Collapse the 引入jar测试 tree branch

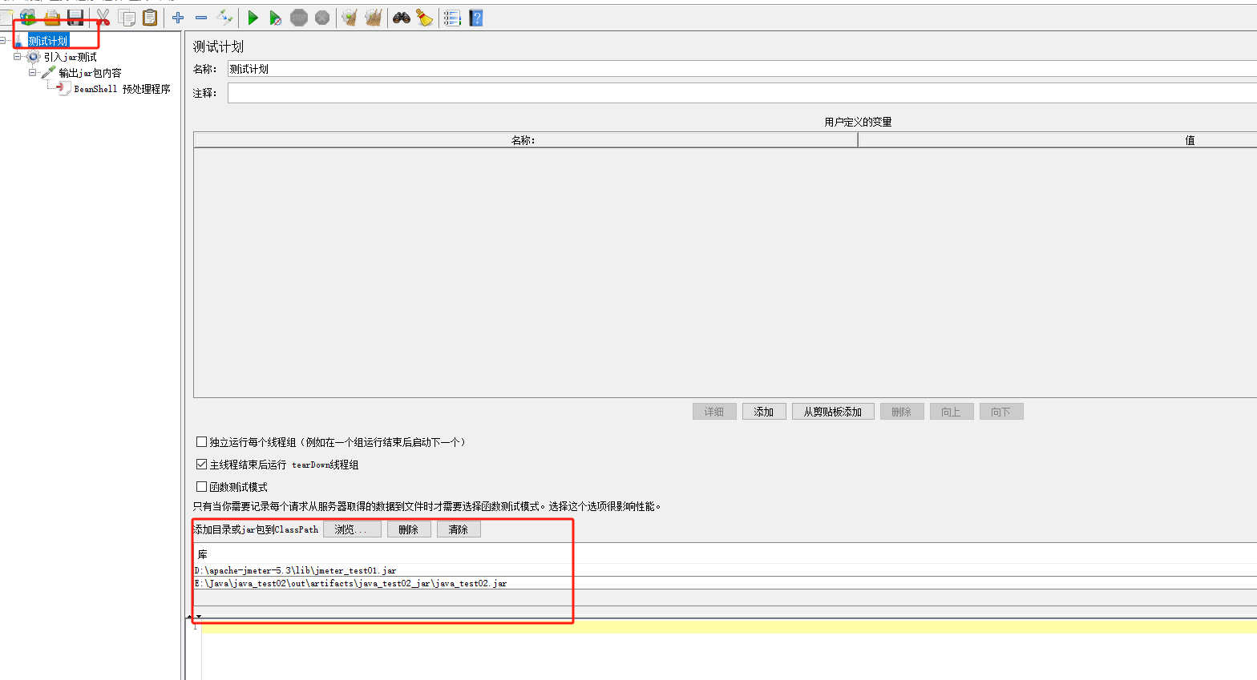(18, 56)
